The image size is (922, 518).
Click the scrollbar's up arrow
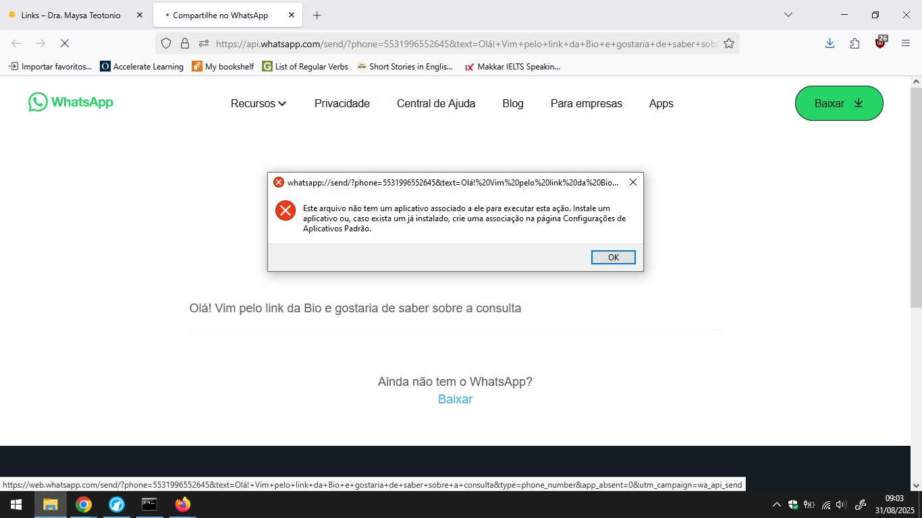916,82
